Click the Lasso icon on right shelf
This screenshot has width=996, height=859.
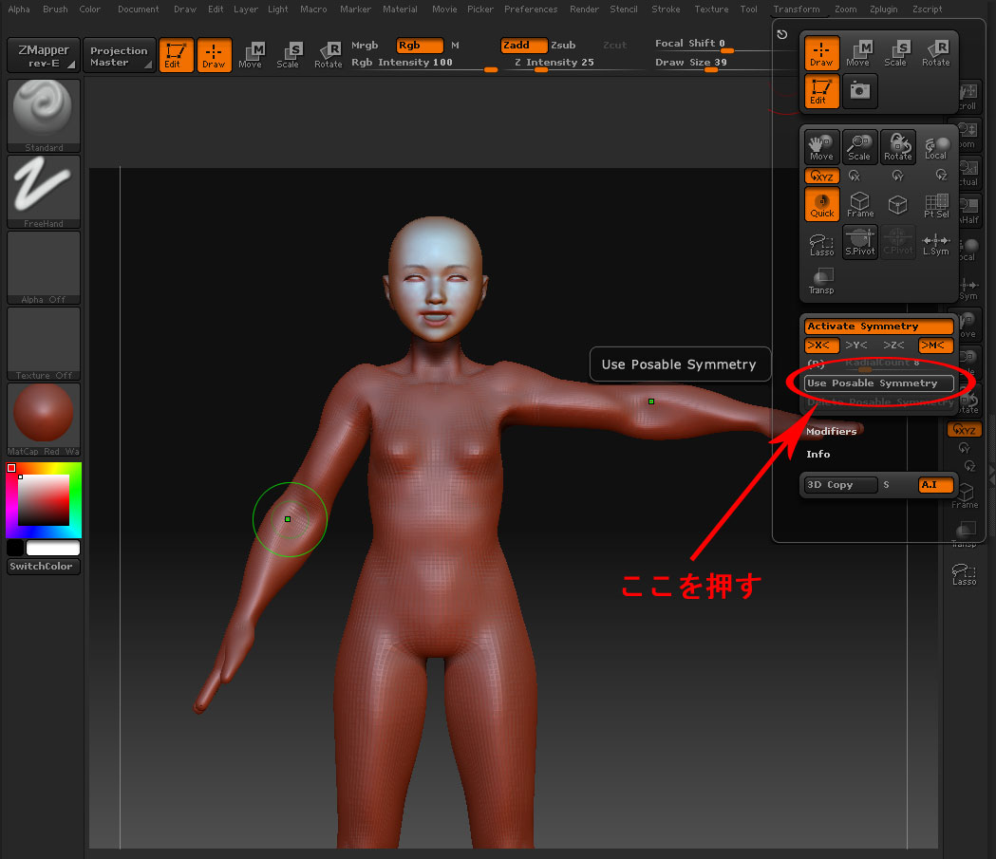pos(965,573)
